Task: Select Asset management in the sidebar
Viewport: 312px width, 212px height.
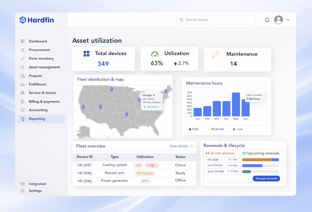Action: [x=44, y=67]
